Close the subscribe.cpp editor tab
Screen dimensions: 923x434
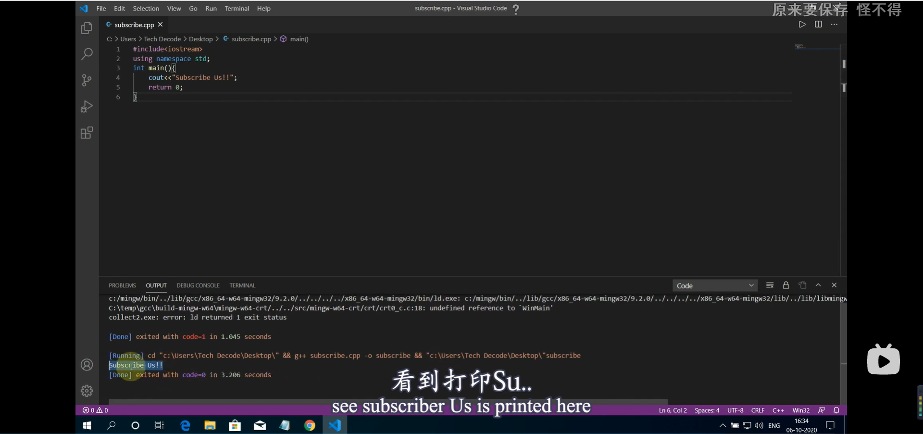160,25
